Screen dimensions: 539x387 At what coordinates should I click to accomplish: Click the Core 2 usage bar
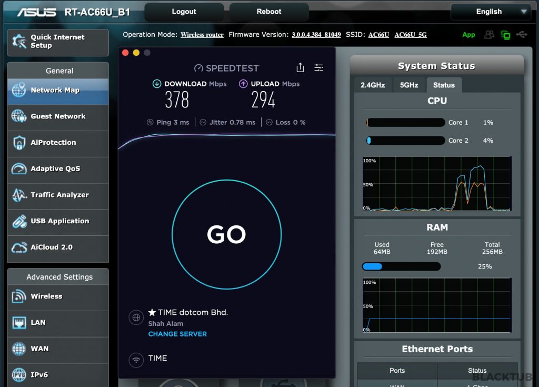[x=406, y=141]
